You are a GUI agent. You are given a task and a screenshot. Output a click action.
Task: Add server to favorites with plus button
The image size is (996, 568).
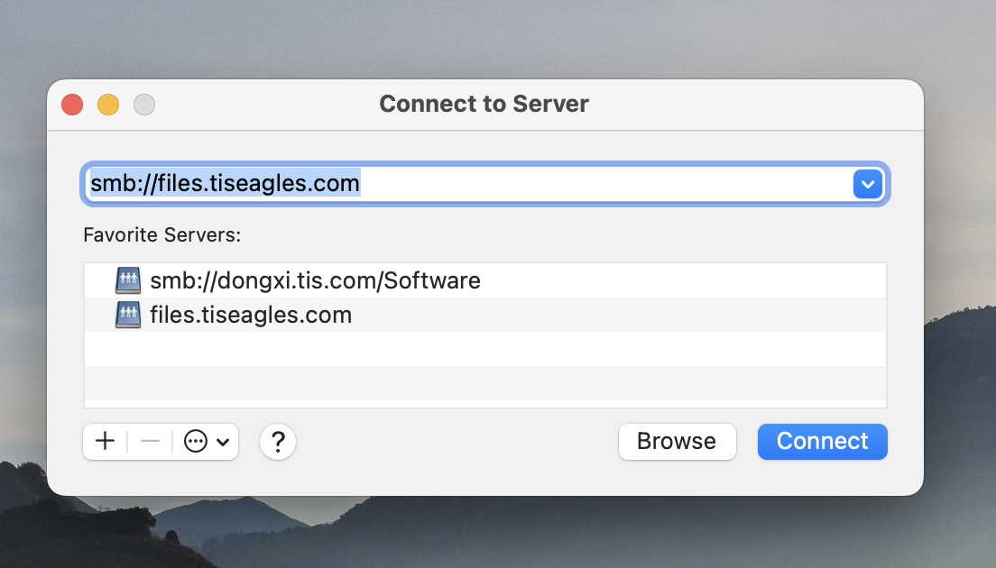tap(106, 442)
